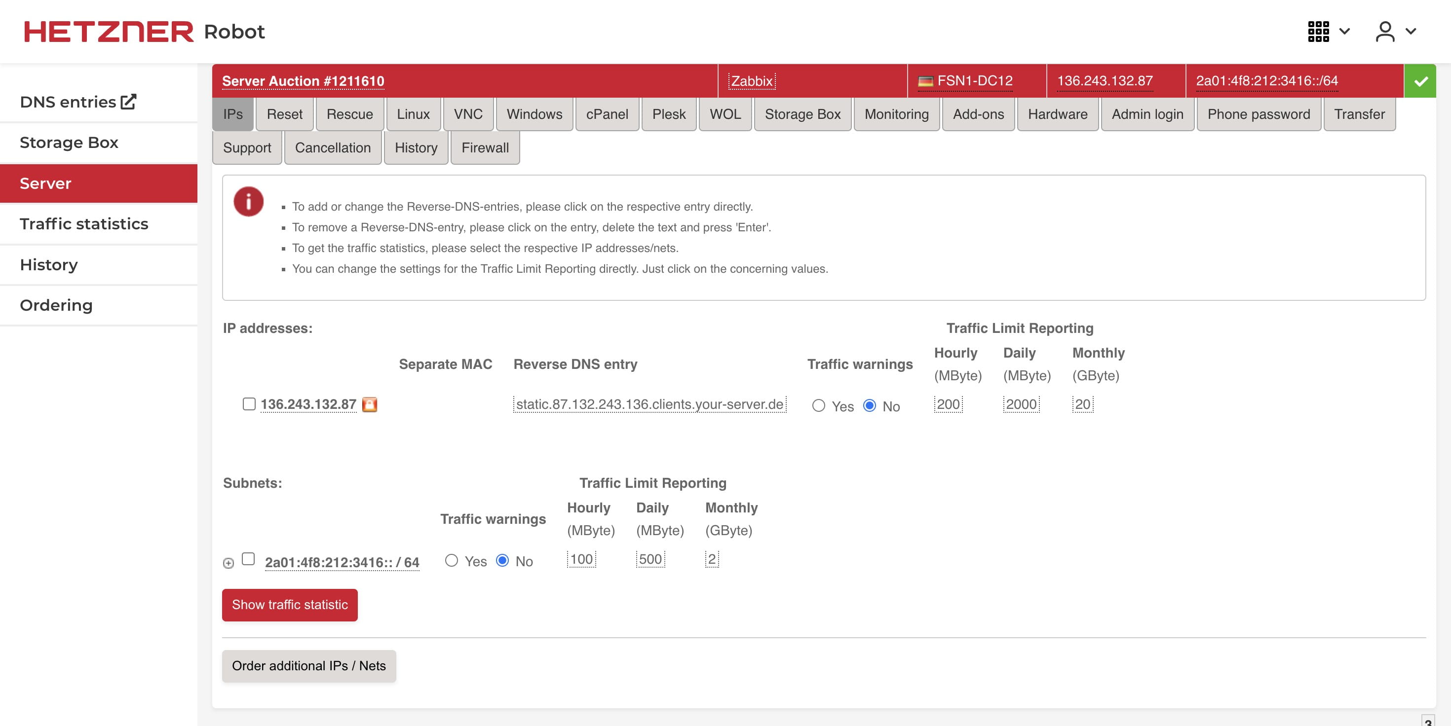Viewport: 1451px width, 726px height.
Task: Edit monthly limit value 20
Action: point(1083,404)
